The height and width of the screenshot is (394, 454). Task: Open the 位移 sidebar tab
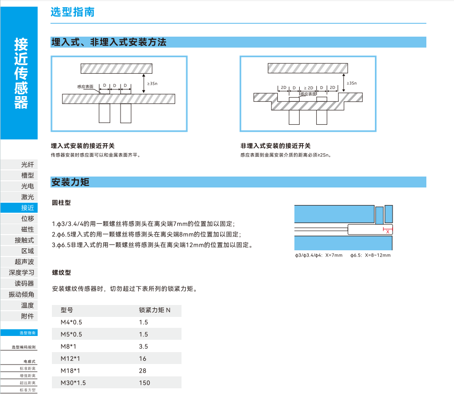pyautogui.click(x=27, y=218)
